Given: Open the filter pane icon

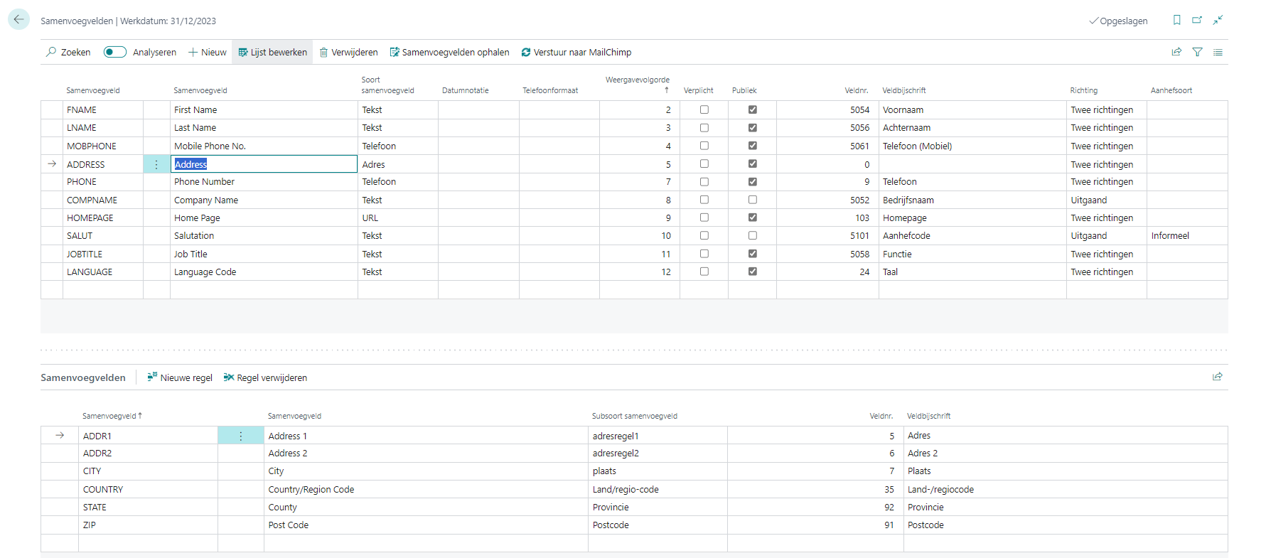Looking at the screenshot, I should point(1197,52).
